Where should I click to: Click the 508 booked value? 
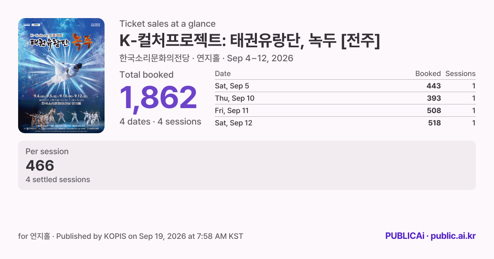coord(434,111)
